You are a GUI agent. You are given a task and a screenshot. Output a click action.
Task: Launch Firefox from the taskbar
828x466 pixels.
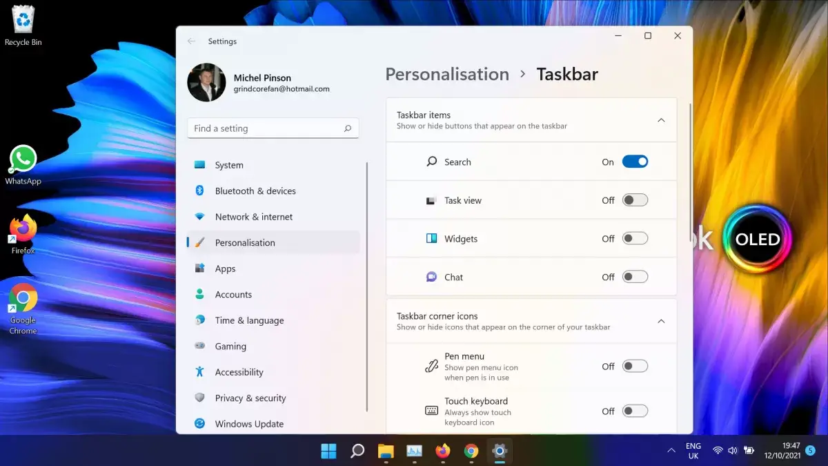pyautogui.click(x=443, y=451)
